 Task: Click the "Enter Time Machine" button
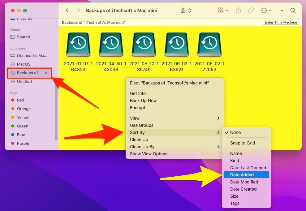pos(280,22)
